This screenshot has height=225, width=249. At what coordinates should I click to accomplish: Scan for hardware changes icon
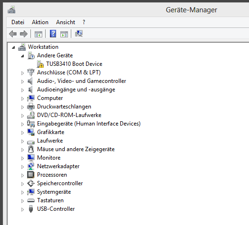79,34
